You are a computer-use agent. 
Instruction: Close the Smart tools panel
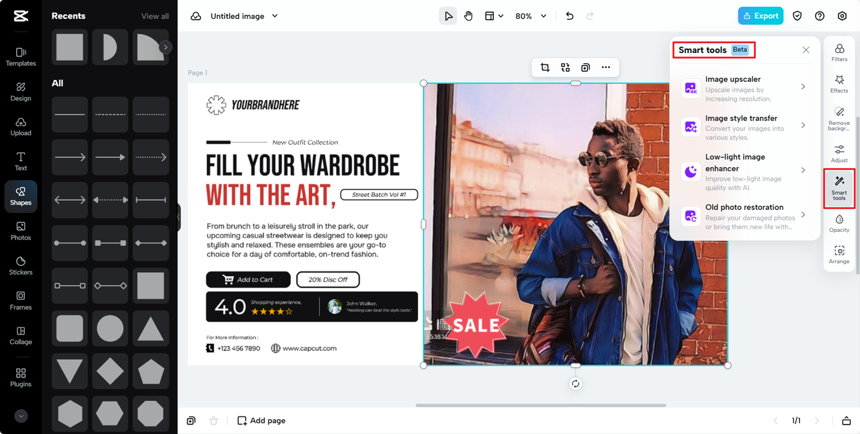tap(806, 50)
